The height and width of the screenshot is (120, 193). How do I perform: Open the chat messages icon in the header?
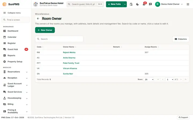(x=150, y=4)
